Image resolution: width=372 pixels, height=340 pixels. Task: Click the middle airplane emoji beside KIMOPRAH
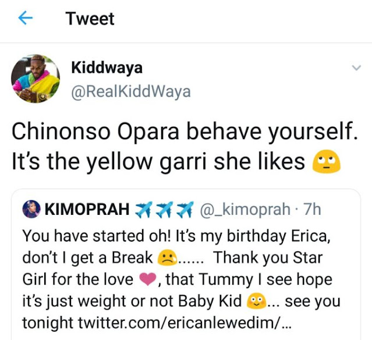coord(164,210)
